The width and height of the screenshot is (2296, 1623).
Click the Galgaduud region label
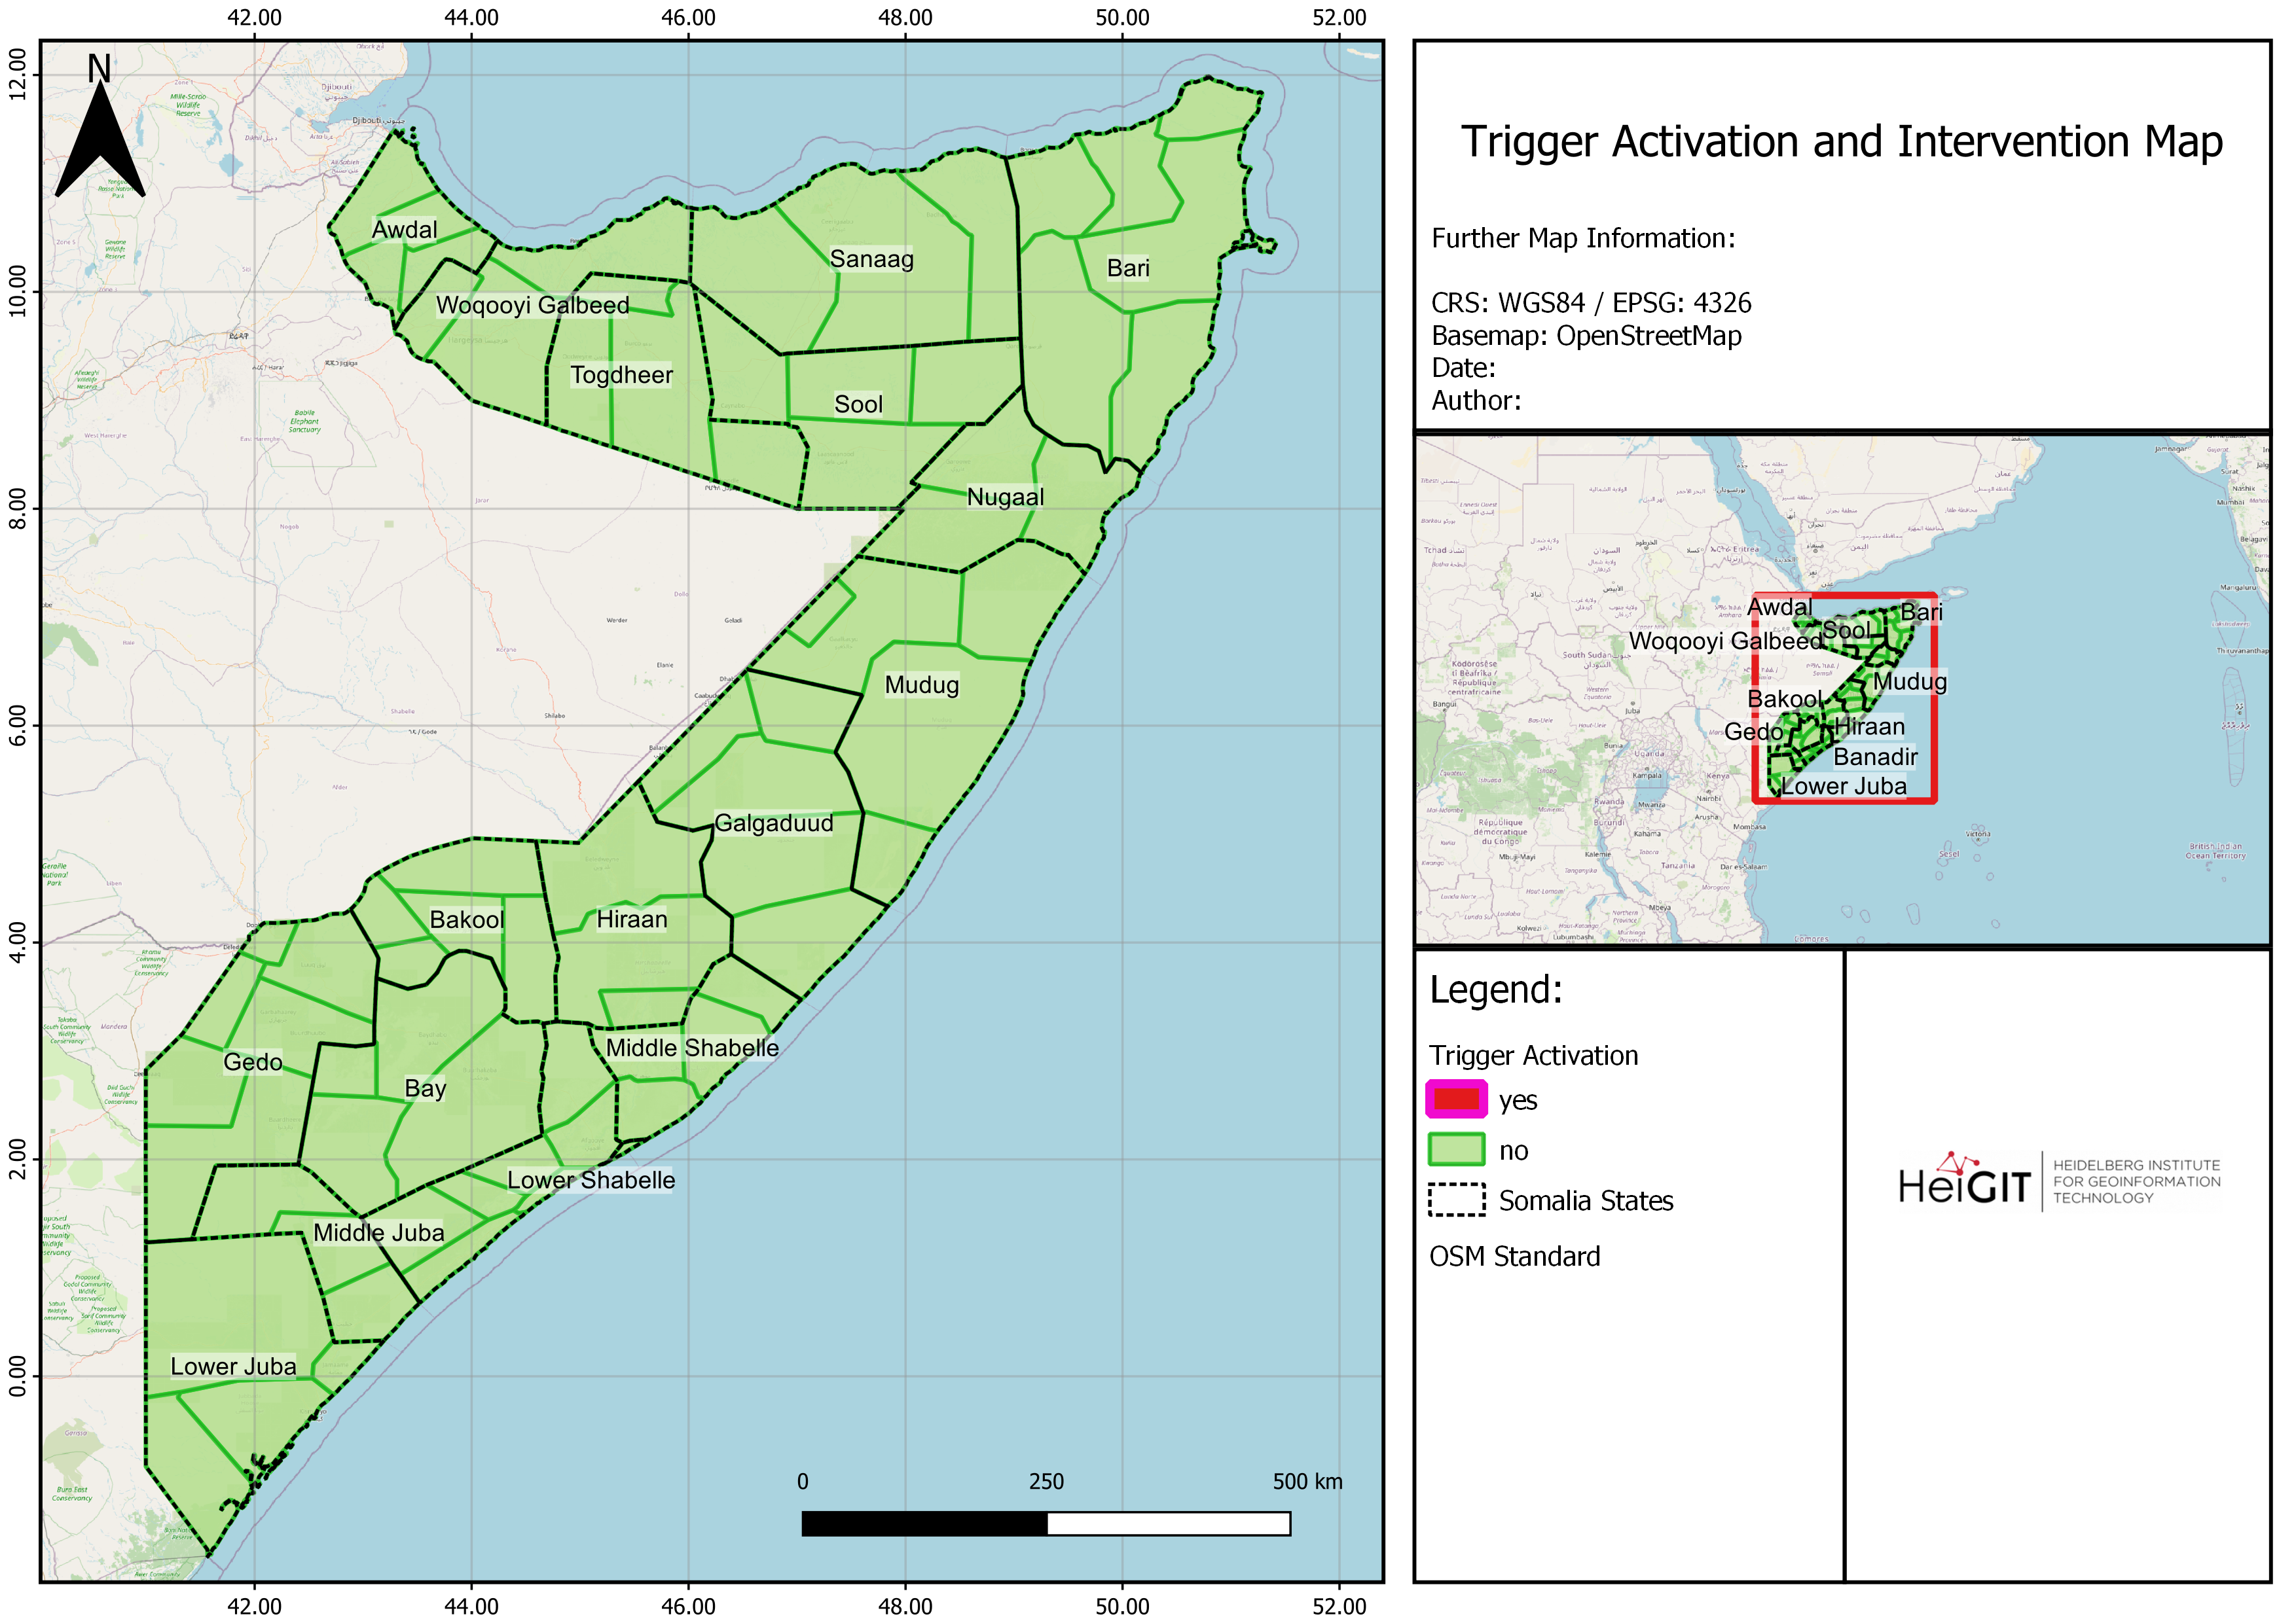click(773, 823)
